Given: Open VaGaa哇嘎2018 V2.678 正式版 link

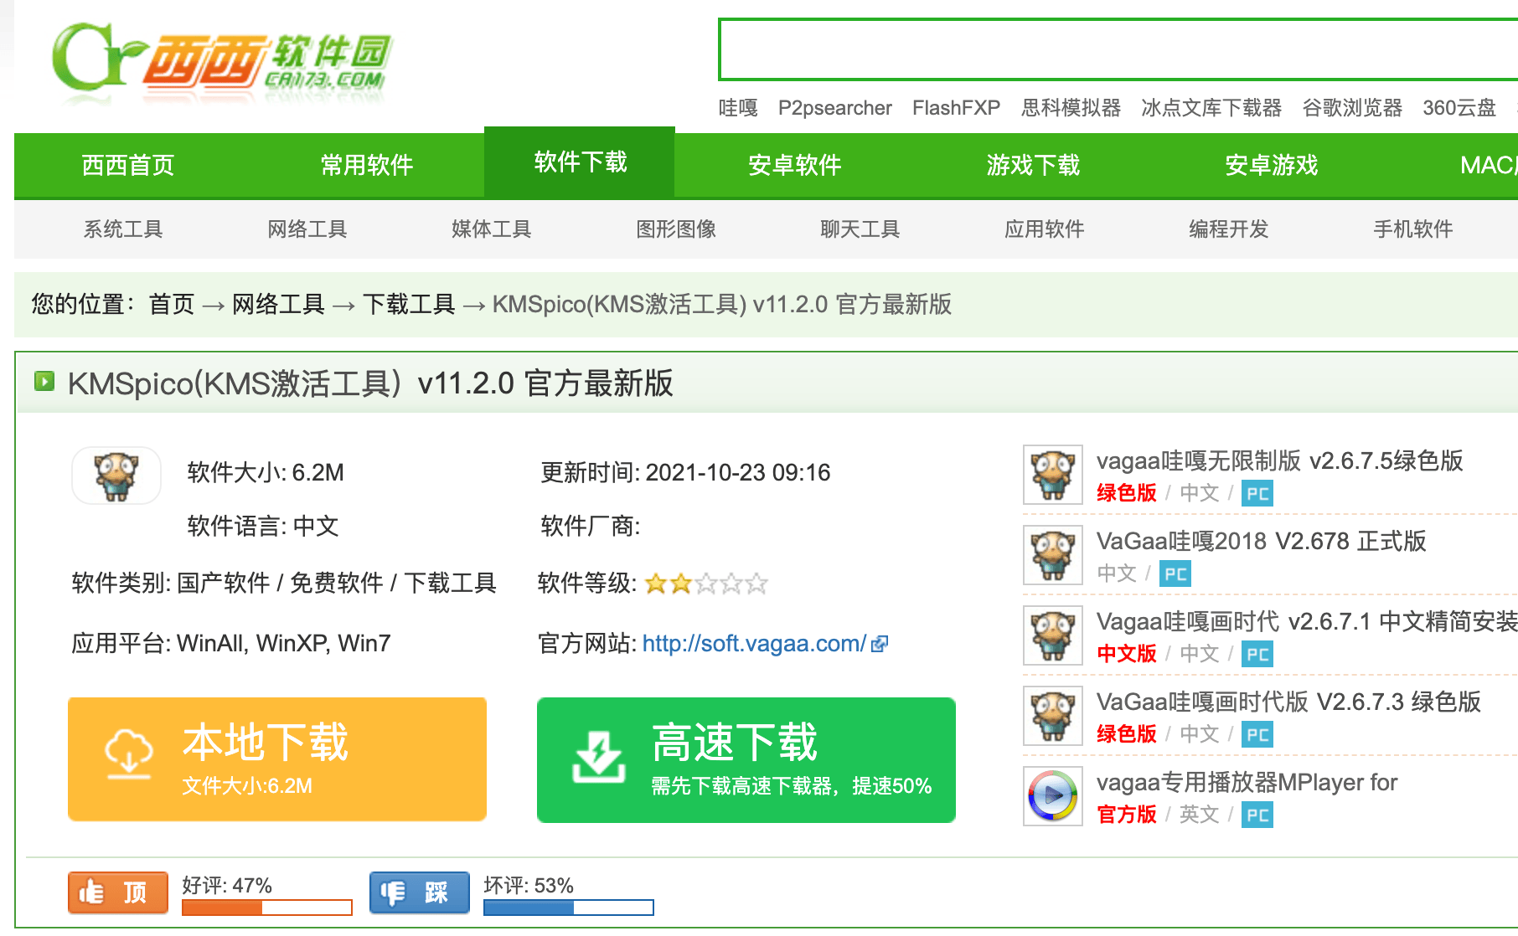Looking at the screenshot, I should pyautogui.click(x=1262, y=541).
